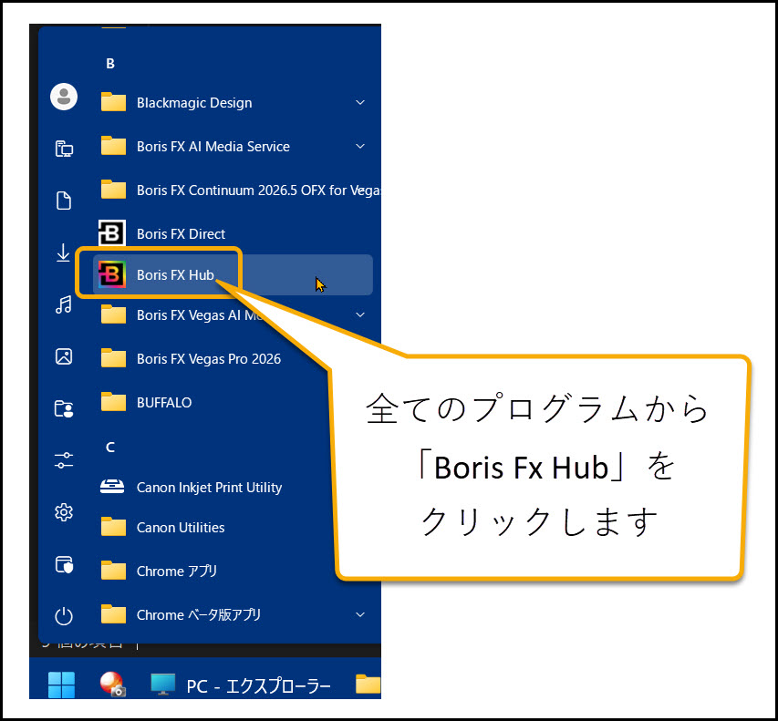Select the Boris FX Hub text label
The height and width of the screenshot is (721, 778).
175,274
